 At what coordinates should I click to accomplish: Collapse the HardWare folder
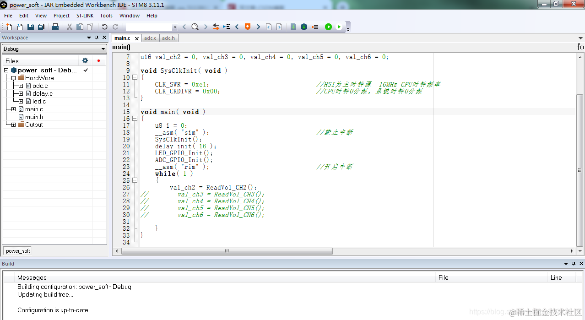pos(13,78)
